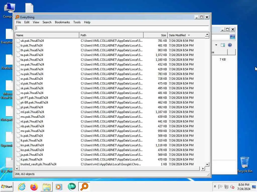Image resolution: width=257 pixels, height=192 pixels.
Task: Click file icon of sl.pak.7hxu67e24
Action: 18,83
